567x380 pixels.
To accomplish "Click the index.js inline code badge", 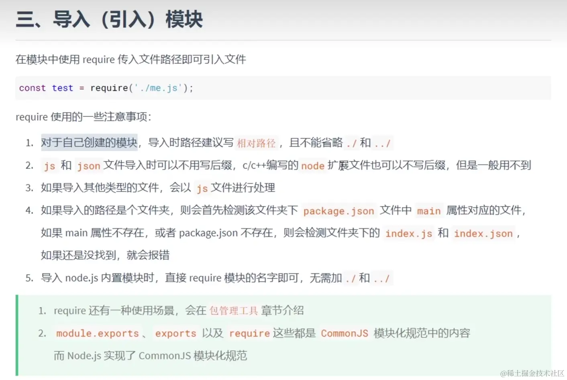I will point(408,233).
